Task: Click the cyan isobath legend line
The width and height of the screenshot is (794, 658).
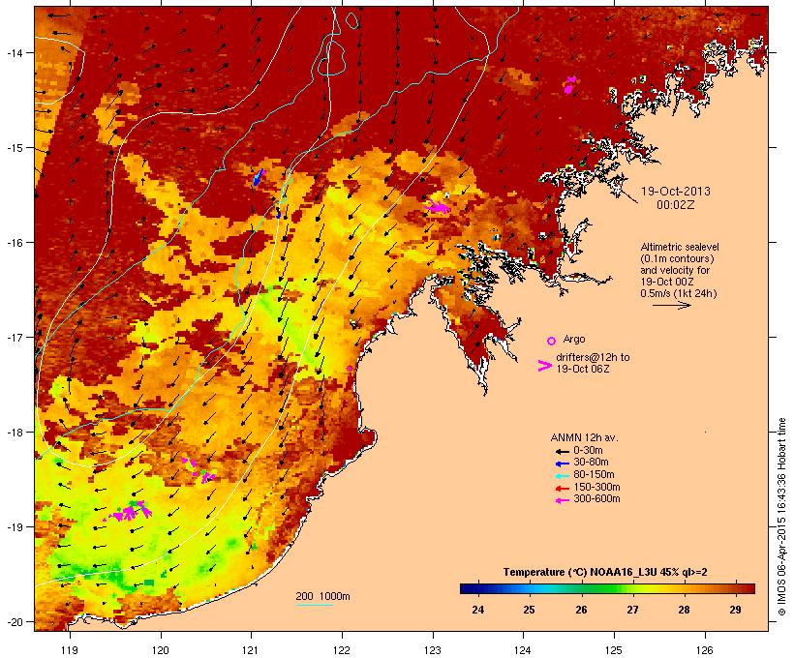Action: 315,605
